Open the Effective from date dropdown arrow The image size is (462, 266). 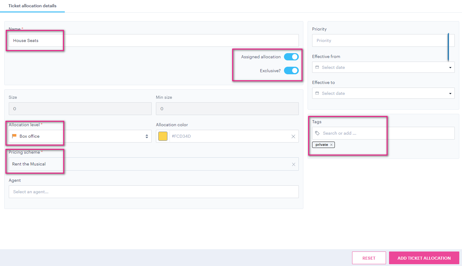[x=450, y=68]
